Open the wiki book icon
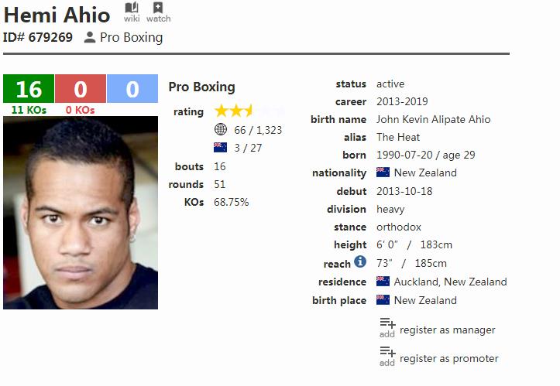Viewport: 560px width, 386px height. click(x=132, y=8)
